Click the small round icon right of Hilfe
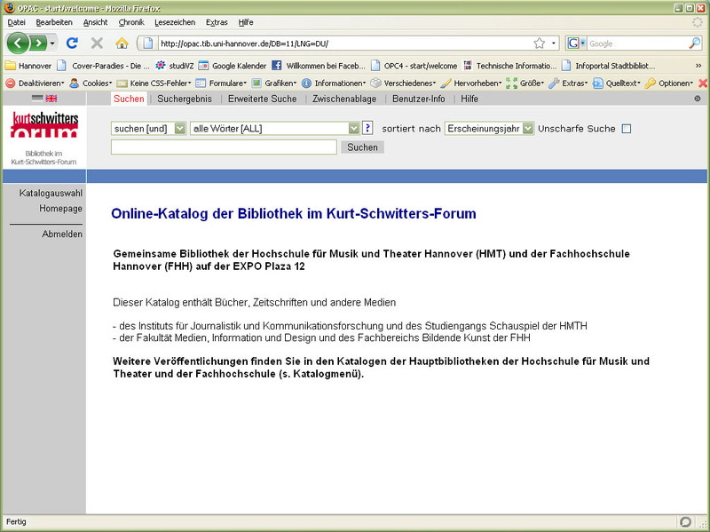710x532 pixels. [x=698, y=99]
